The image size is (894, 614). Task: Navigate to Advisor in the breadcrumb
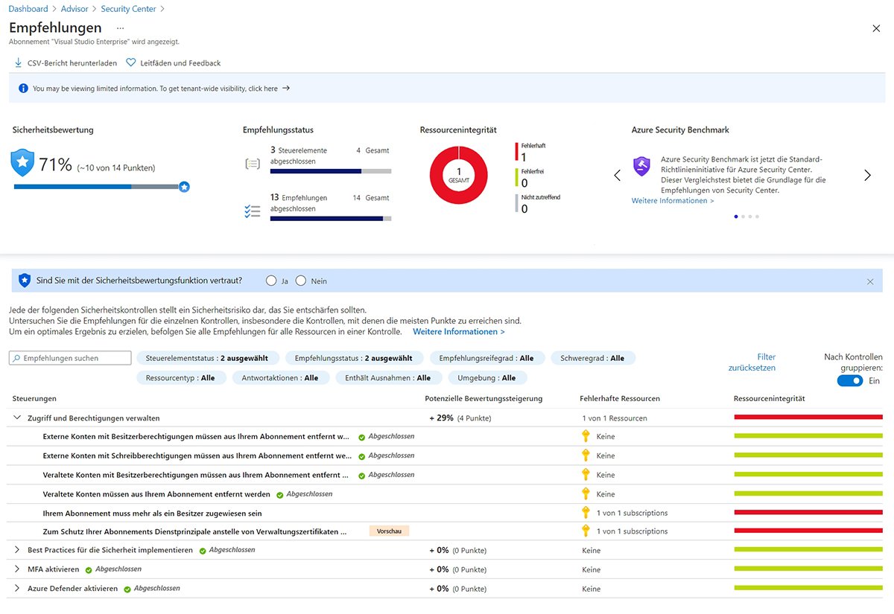pos(74,9)
